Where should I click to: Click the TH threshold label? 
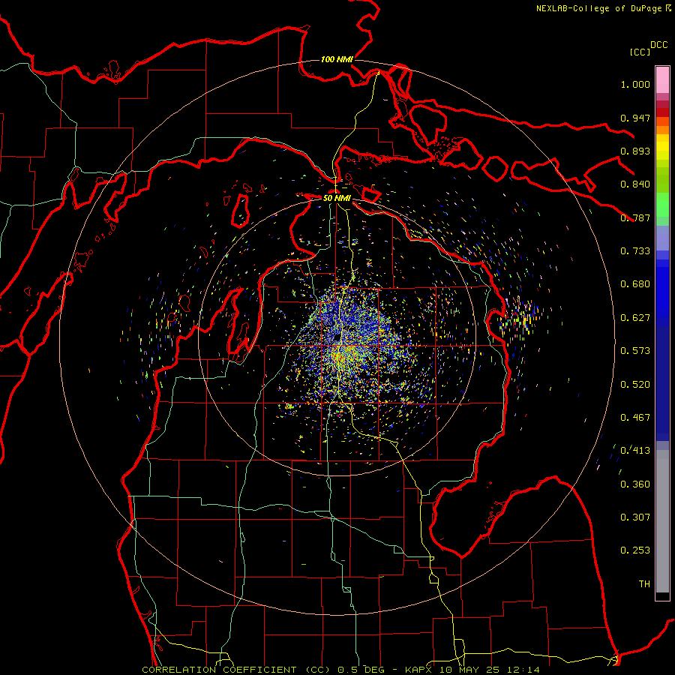644,584
